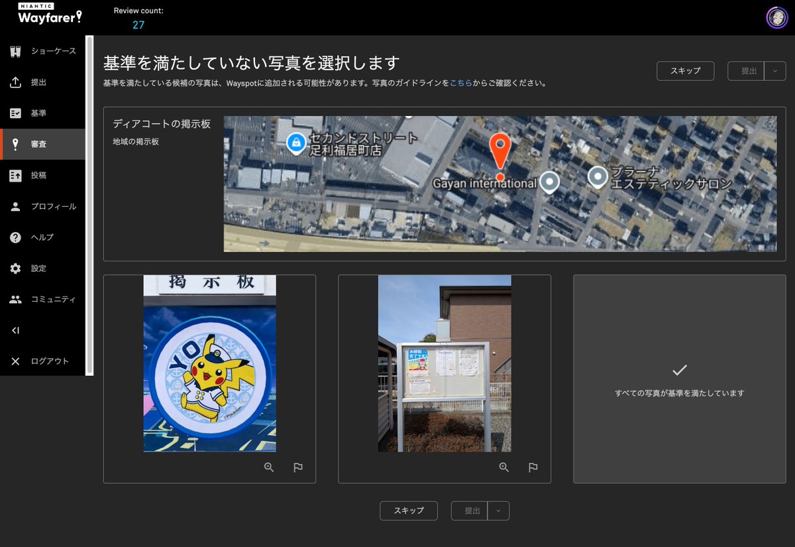Open the コミュニティ menu item

tap(42, 299)
